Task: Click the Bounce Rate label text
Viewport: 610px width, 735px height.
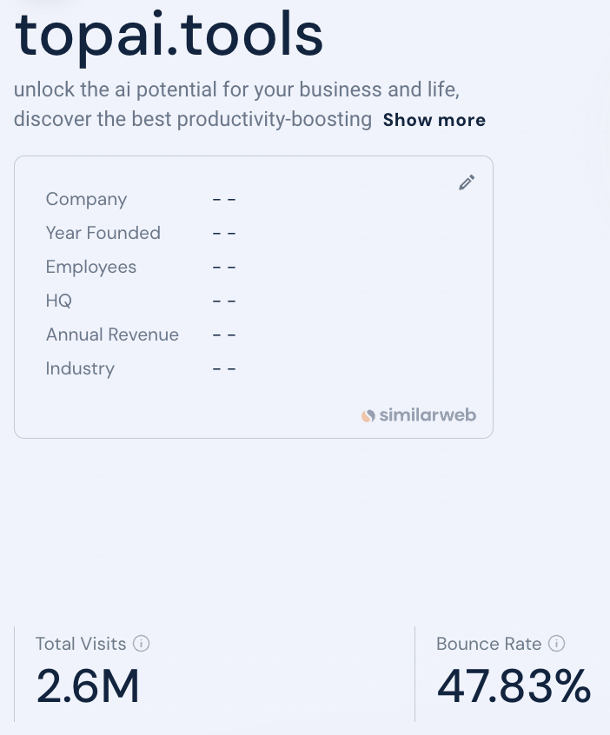Action: (488, 644)
